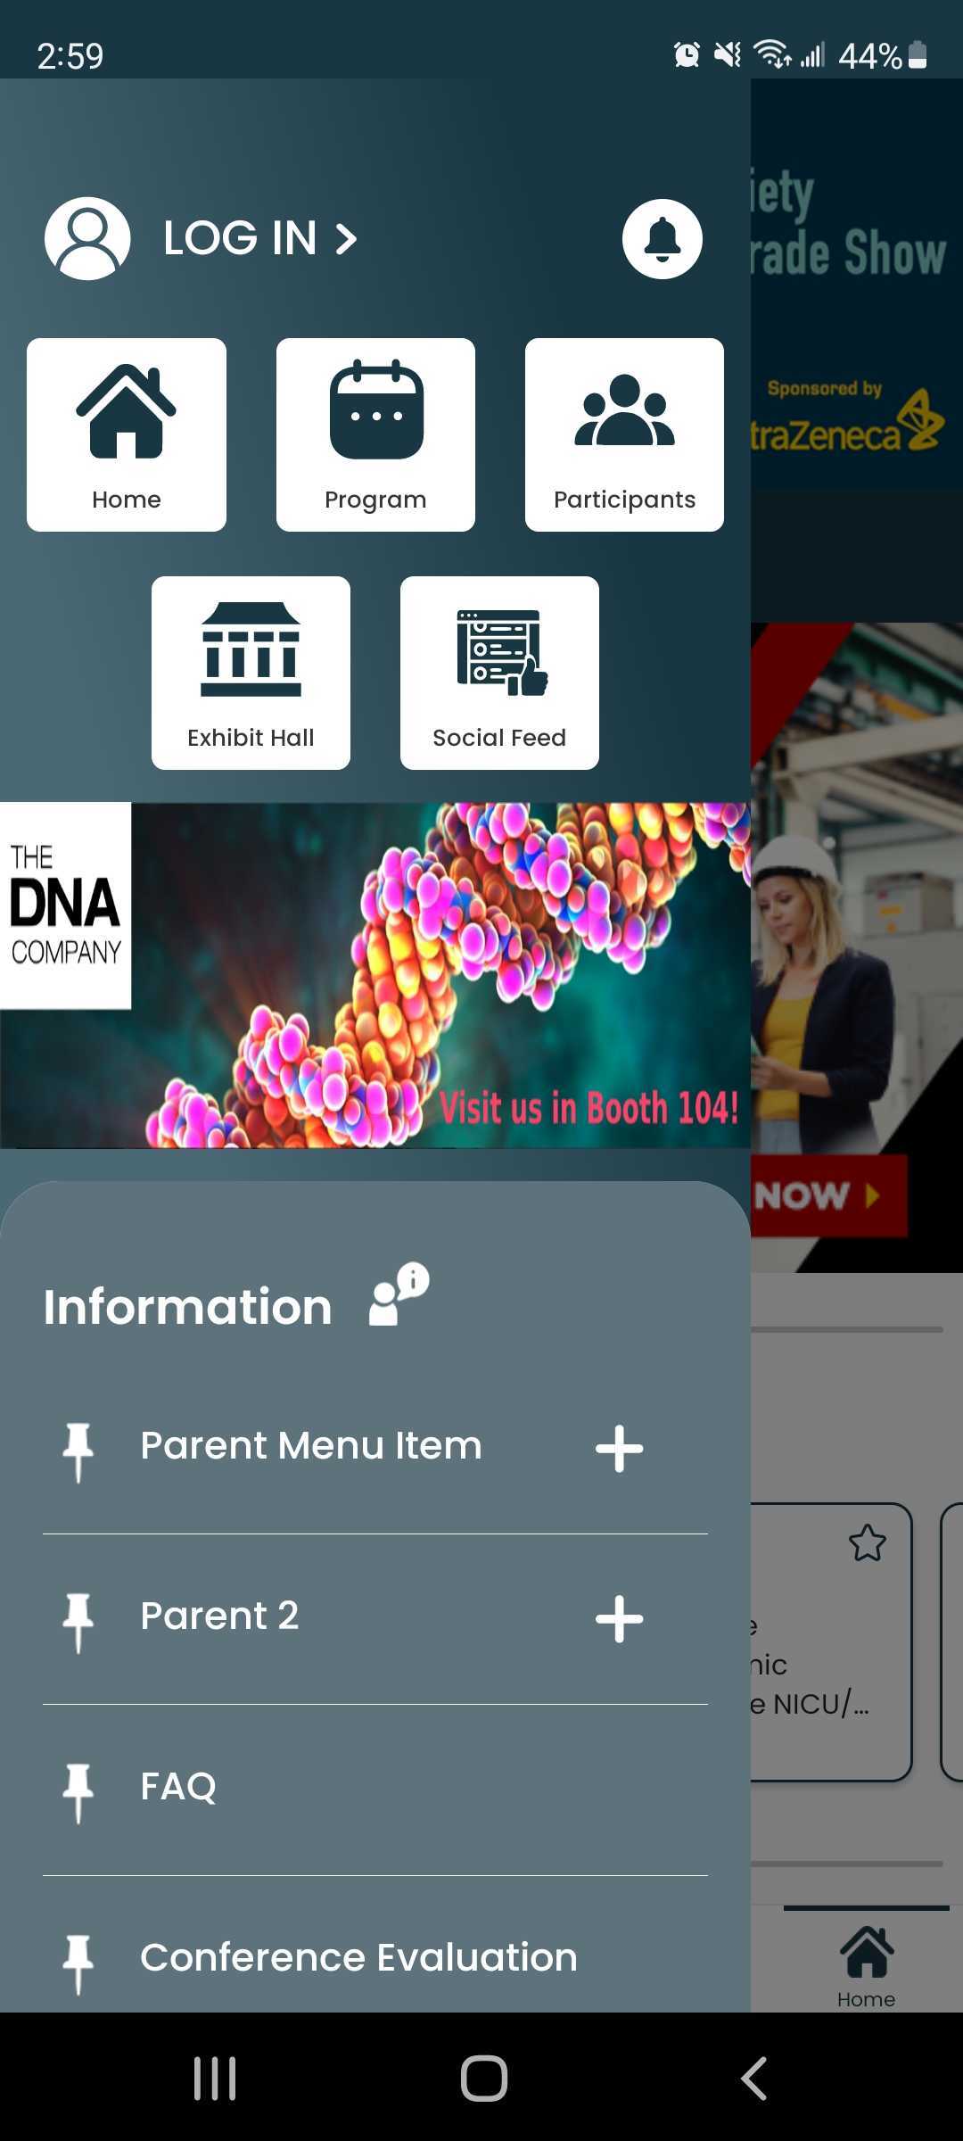Tap the Android back navigation button

pos(754,2079)
